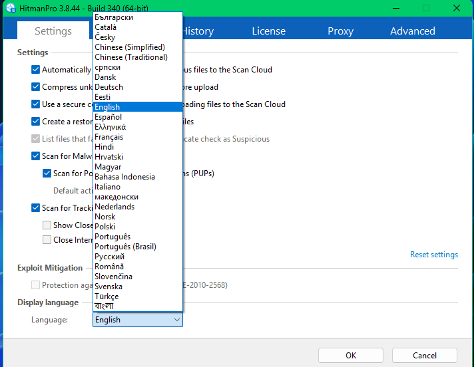This screenshot has height=367, width=474.
Task: Select Česky in the language list
Action: tap(138, 37)
